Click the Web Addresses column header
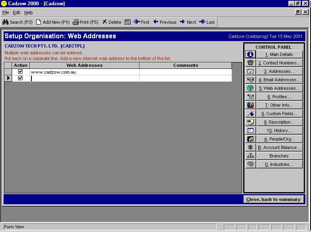Image resolution: width=311 pixels, height=232 pixels. coord(84,65)
